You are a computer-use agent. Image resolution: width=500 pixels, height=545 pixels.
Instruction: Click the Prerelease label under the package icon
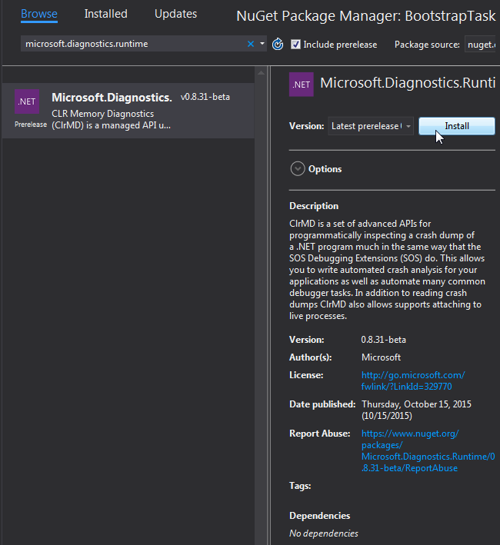31,125
